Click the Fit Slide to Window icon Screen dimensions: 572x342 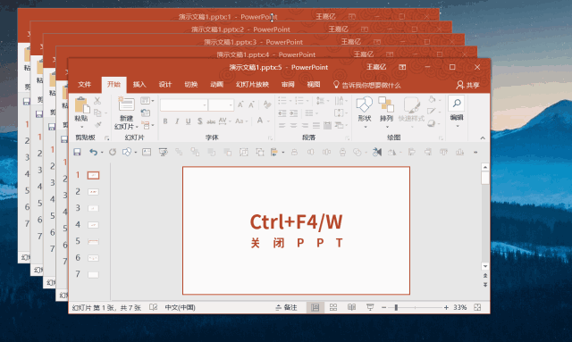point(477,307)
